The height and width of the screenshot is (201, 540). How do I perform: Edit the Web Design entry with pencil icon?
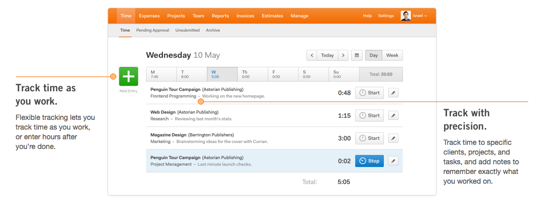[393, 116]
